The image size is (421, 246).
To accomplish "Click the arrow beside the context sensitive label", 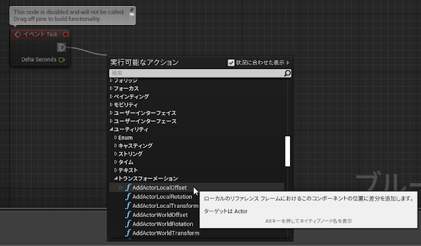I will tap(288, 62).
